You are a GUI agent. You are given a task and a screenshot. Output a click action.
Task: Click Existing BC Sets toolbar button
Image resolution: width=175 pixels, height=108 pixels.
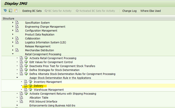tap(32, 11)
